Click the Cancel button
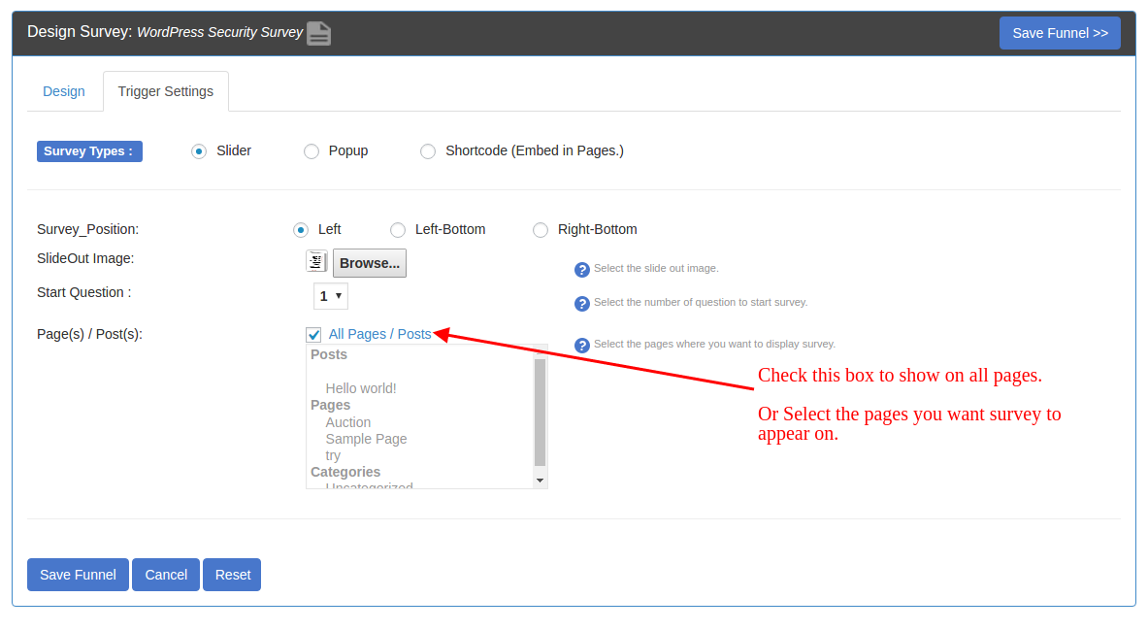The width and height of the screenshot is (1148, 631). point(166,575)
